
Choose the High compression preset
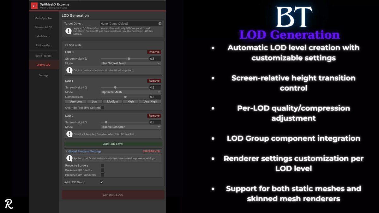pos(130,102)
